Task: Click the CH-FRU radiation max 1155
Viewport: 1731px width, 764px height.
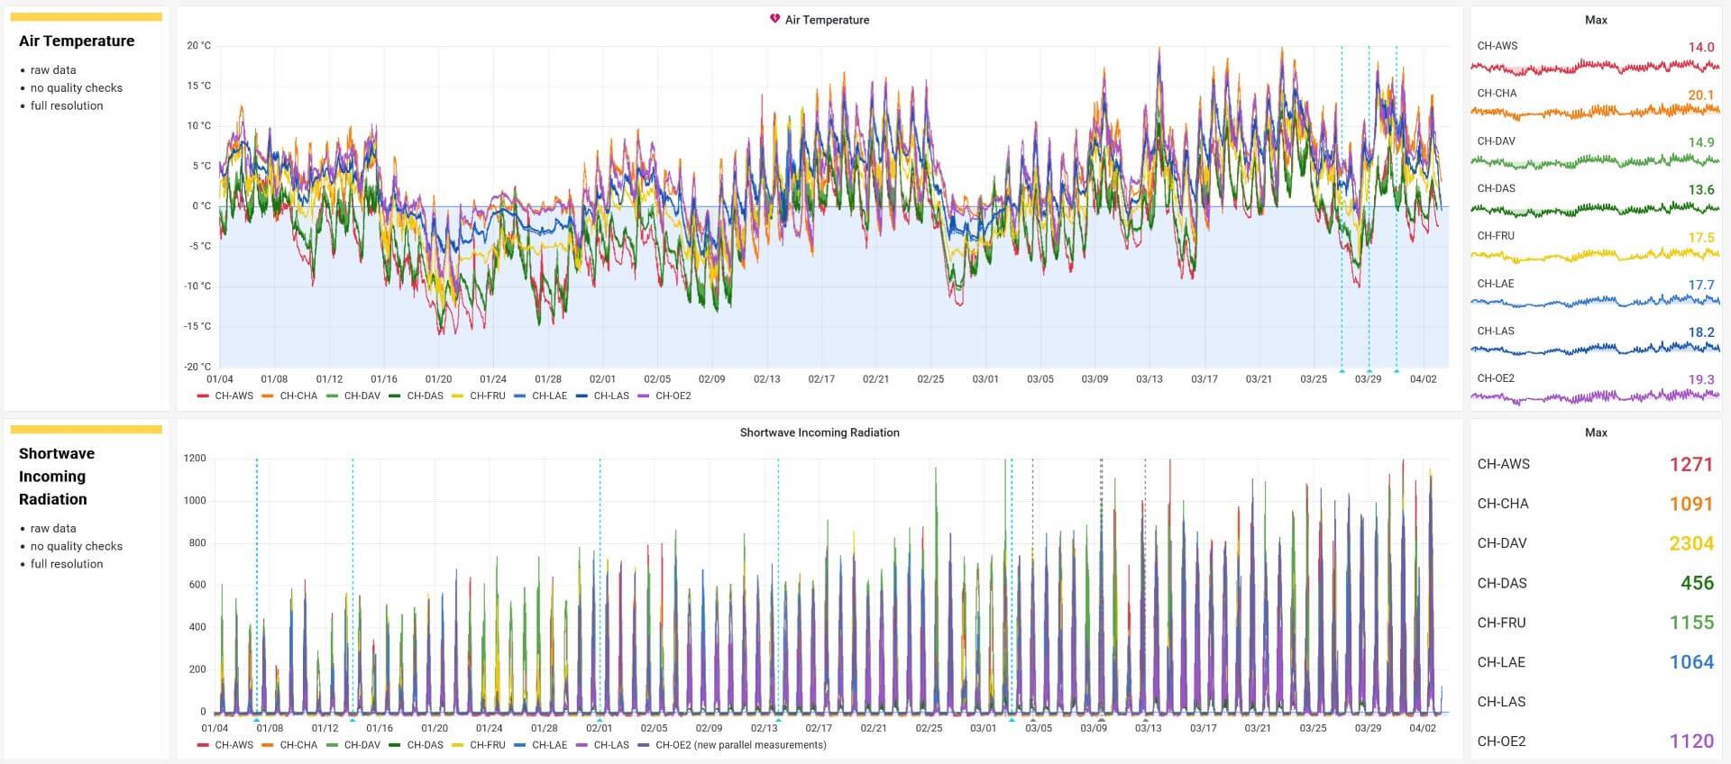Action: pyautogui.click(x=1690, y=623)
